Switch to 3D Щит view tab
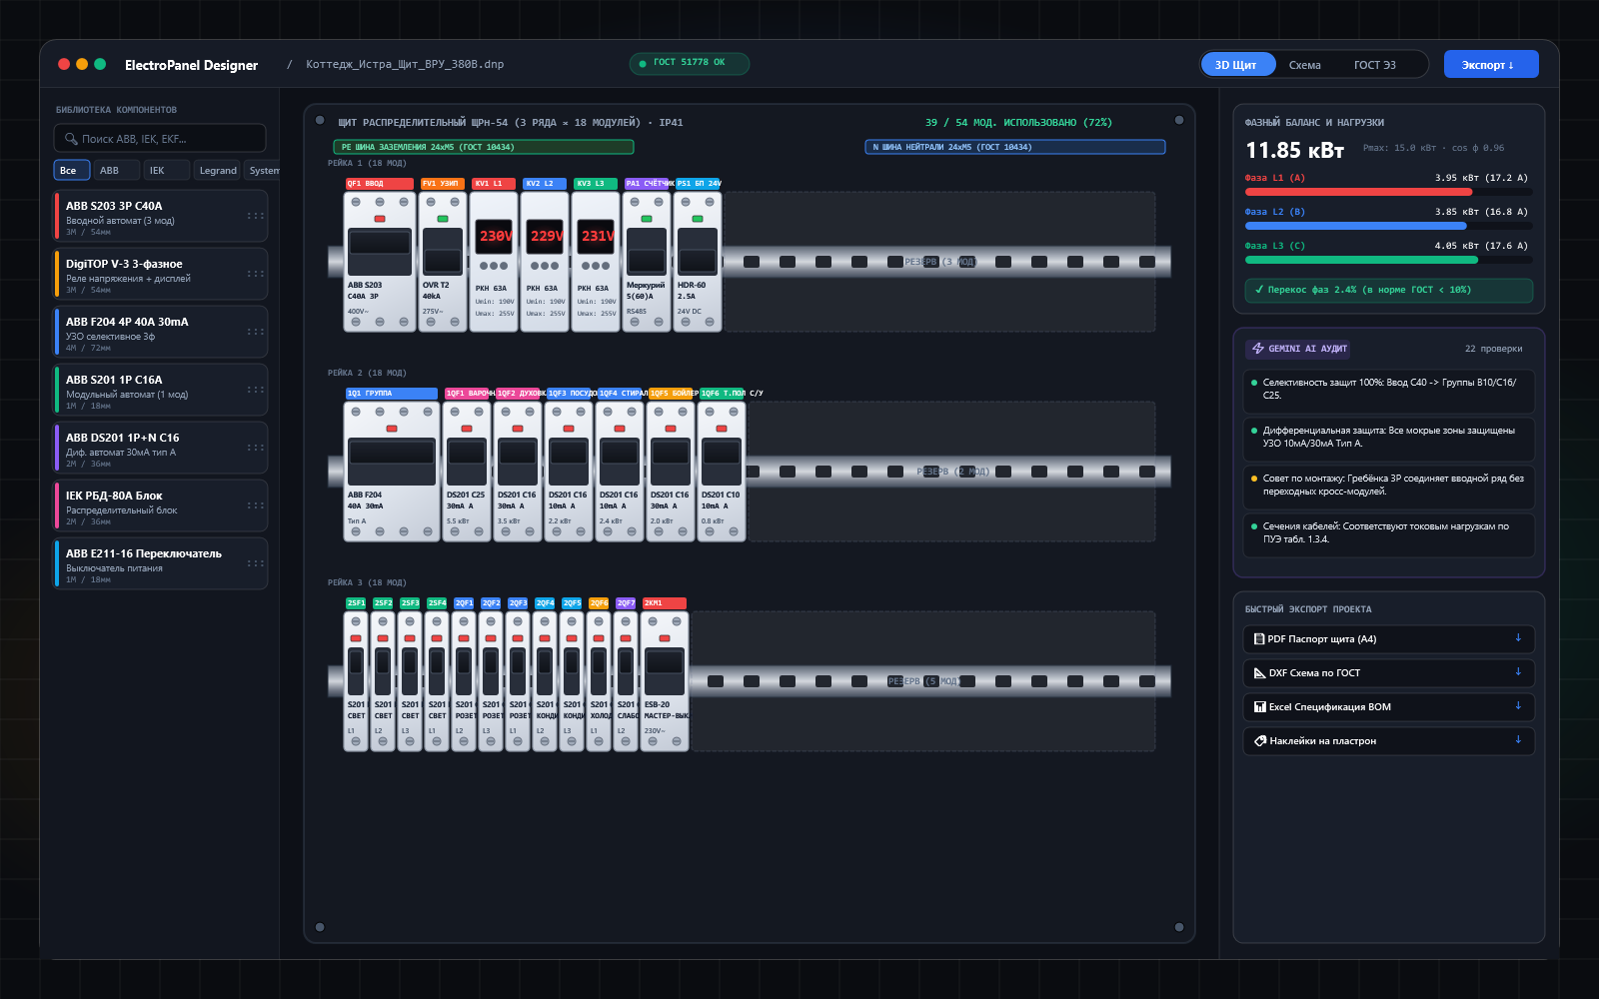 pyautogui.click(x=1238, y=64)
